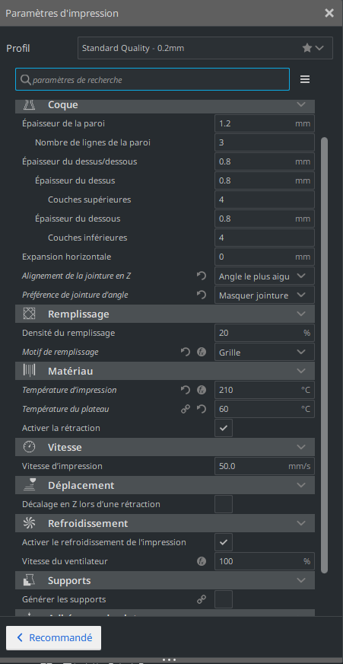
Task: Check the Générer les supports box
Action: point(224,599)
